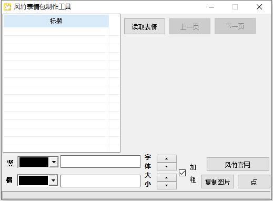
Task: Decrease the upper font size stepper
Action: pos(167,166)
